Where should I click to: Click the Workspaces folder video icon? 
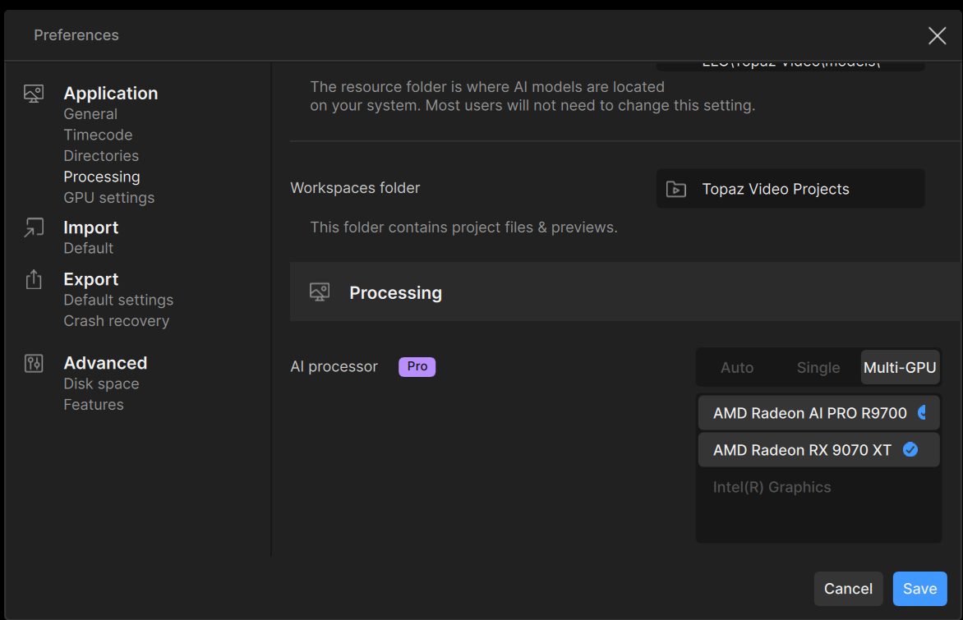676,189
